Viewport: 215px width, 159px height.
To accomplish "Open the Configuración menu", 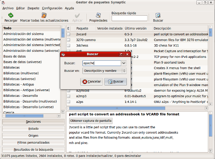I will click(x=52, y=8).
